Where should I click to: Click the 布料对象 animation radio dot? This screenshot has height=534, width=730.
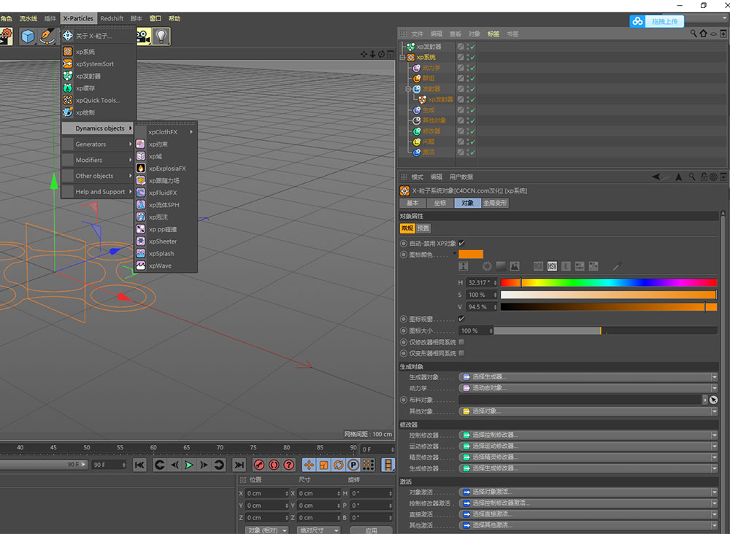click(x=404, y=400)
